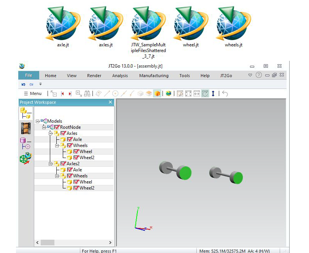Collapse the Models tree node

pyautogui.click(x=37, y=121)
